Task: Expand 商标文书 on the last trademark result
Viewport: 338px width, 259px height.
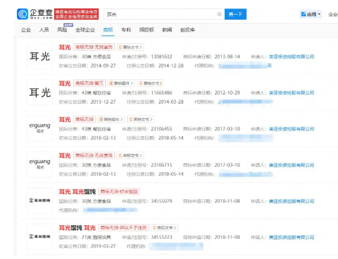Action: pyautogui.click(x=164, y=227)
